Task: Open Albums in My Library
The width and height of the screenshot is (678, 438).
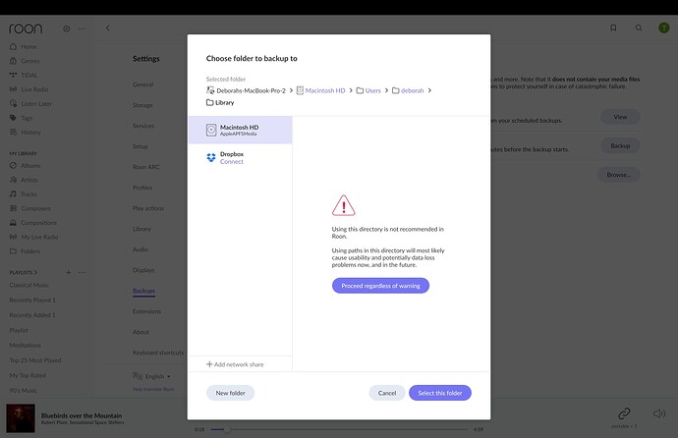Action: pos(30,165)
